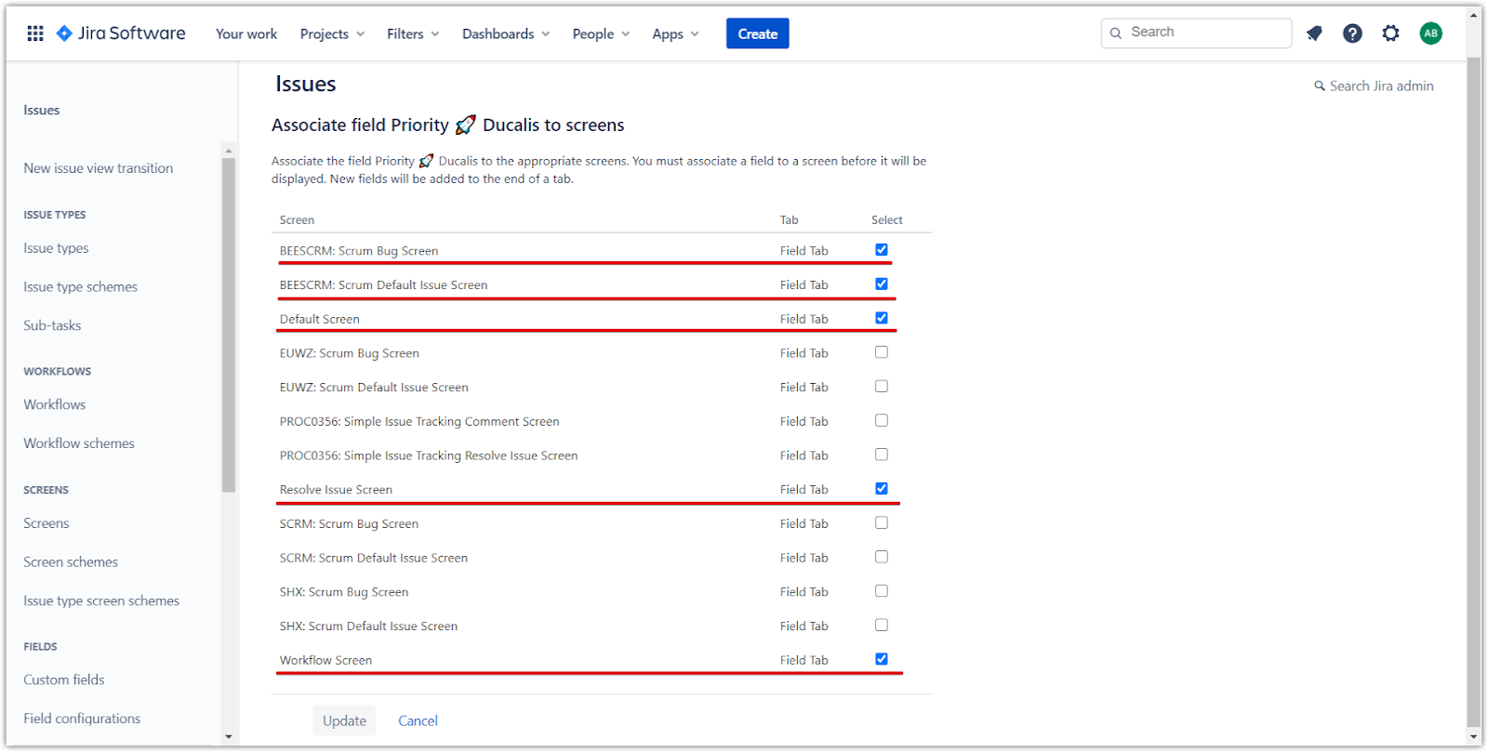Open Issue types in sidebar
The width and height of the screenshot is (1488, 752).
[56, 248]
